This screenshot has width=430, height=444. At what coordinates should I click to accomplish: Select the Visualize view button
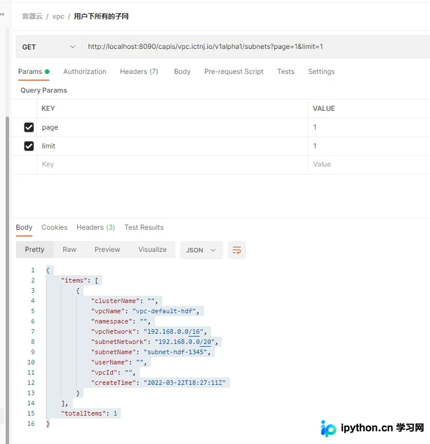point(152,250)
